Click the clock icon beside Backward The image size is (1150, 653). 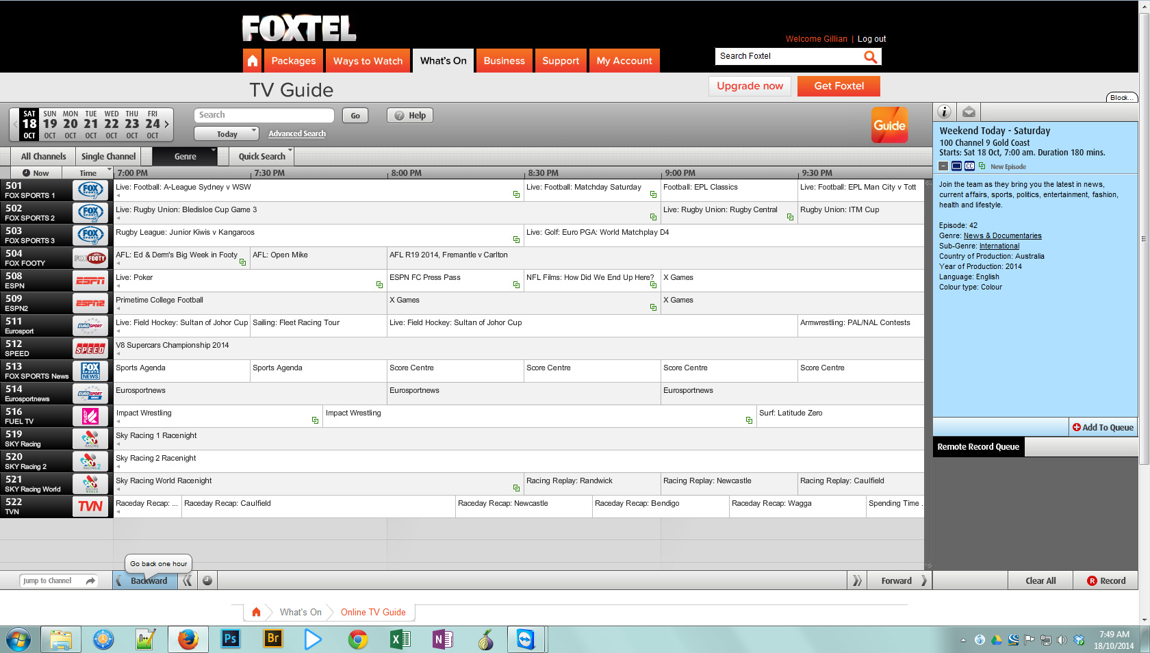[x=207, y=580]
